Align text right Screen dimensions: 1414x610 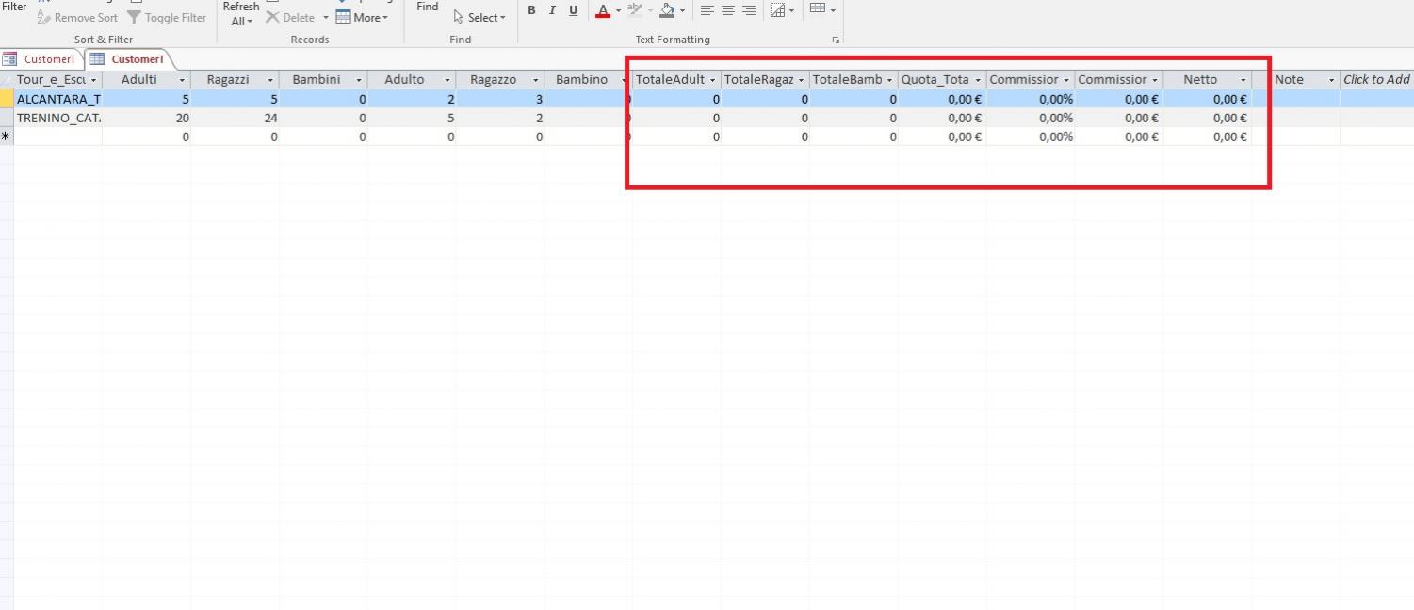pyautogui.click(x=749, y=11)
